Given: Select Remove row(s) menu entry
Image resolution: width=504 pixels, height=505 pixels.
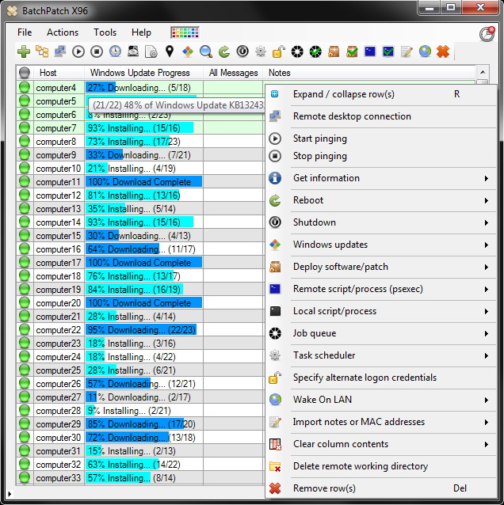Looking at the screenshot, I should point(381,488).
